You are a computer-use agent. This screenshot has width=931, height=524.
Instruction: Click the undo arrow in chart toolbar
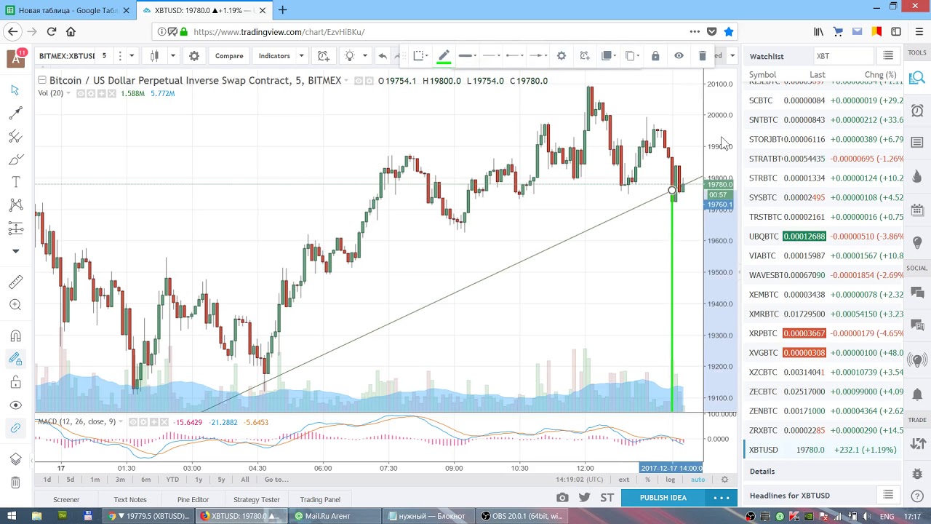[383, 56]
